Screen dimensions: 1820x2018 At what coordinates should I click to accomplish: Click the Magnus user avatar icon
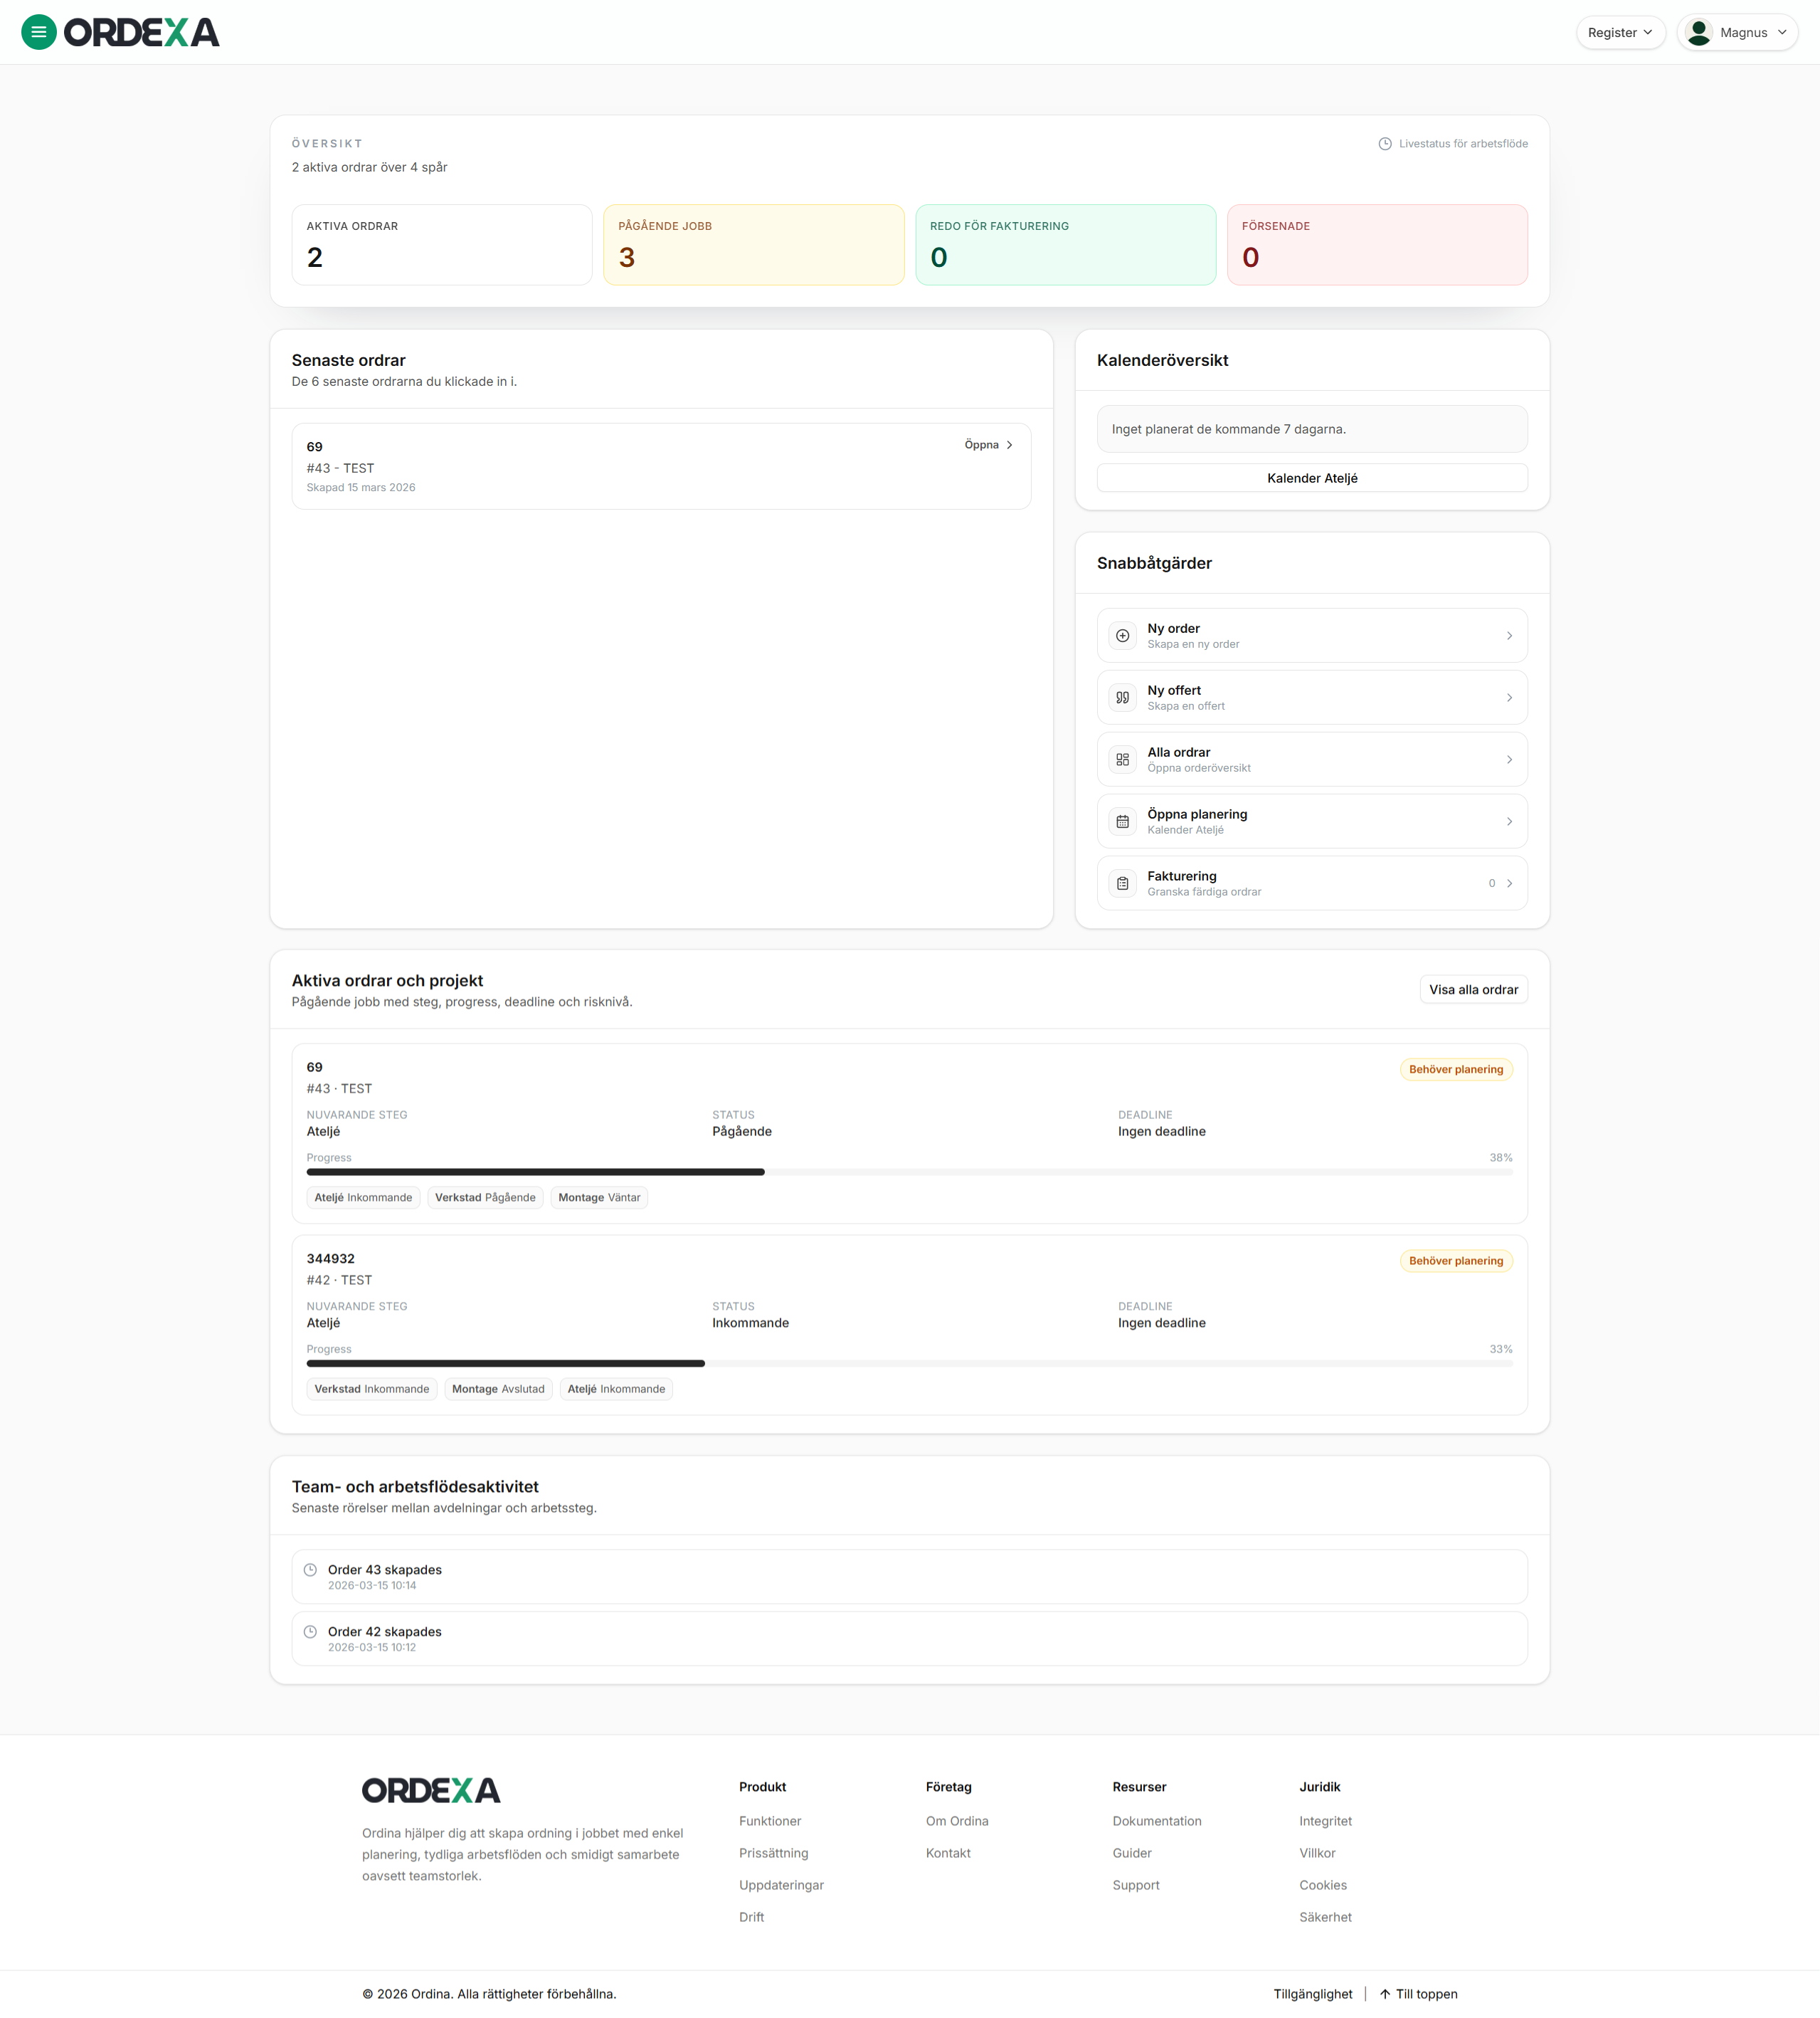[x=1698, y=32]
